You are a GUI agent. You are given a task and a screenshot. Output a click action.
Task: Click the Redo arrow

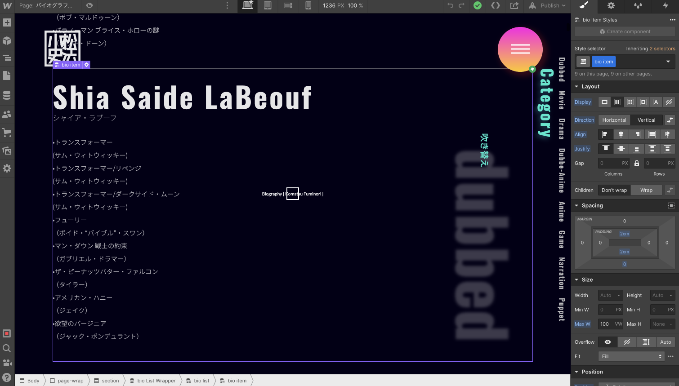click(461, 5)
